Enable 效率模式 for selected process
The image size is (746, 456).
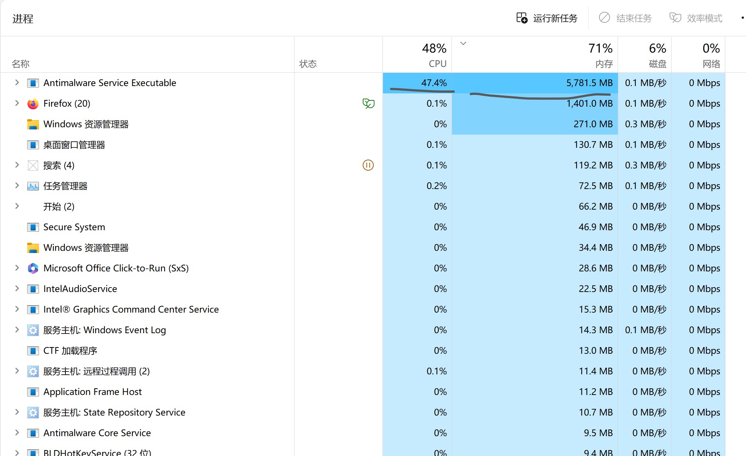[x=696, y=18]
